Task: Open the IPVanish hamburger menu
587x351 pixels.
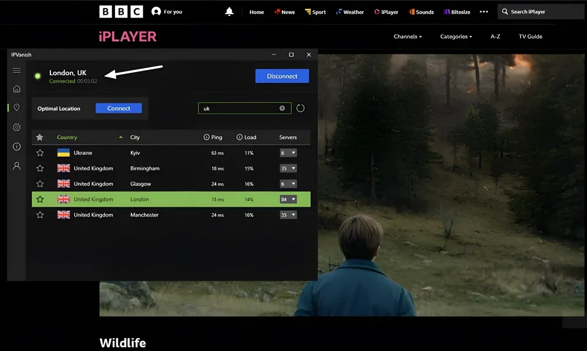Action: pos(16,70)
